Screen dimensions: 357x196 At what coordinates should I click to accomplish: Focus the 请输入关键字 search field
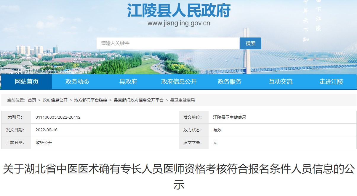[167, 43]
